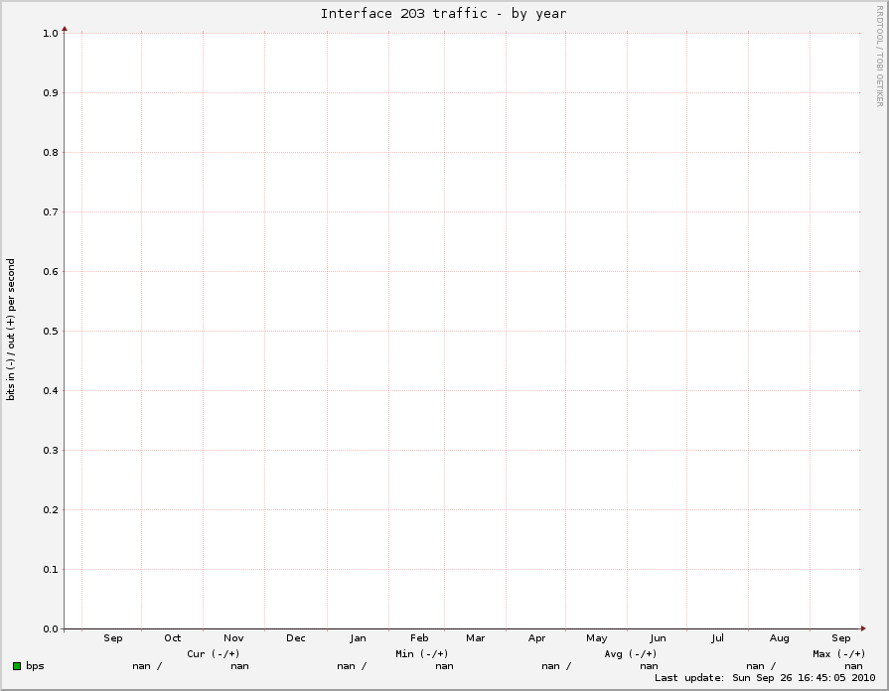Select the Jan label on the x-axis

point(357,638)
